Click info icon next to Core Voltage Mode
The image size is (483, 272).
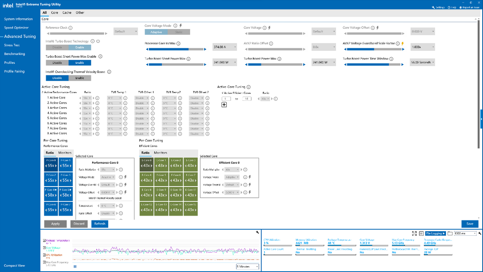coord(175,25)
